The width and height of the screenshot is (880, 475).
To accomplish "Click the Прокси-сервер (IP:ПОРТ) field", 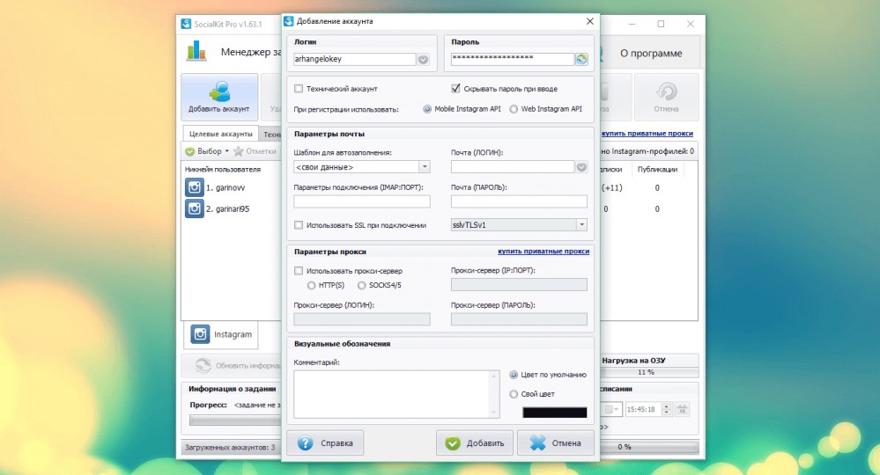I will click(x=519, y=285).
